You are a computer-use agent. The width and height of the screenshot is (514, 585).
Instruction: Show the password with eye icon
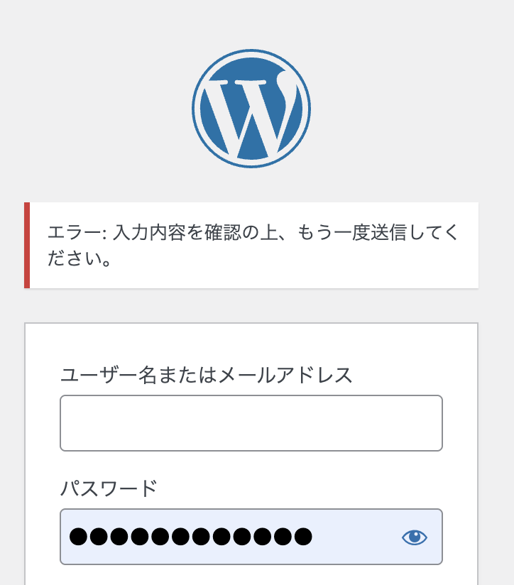415,537
